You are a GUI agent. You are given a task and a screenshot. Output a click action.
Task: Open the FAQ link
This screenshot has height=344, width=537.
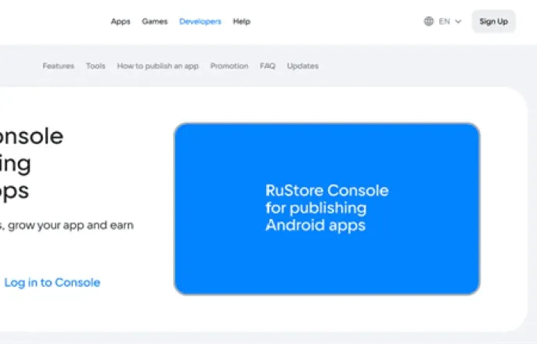(x=268, y=66)
